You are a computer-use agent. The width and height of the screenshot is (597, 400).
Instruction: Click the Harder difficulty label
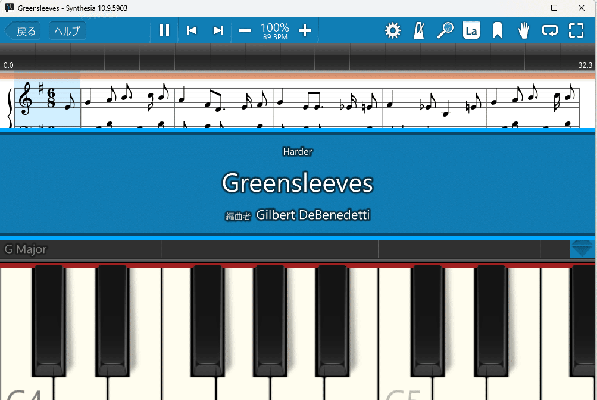click(x=298, y=151)
